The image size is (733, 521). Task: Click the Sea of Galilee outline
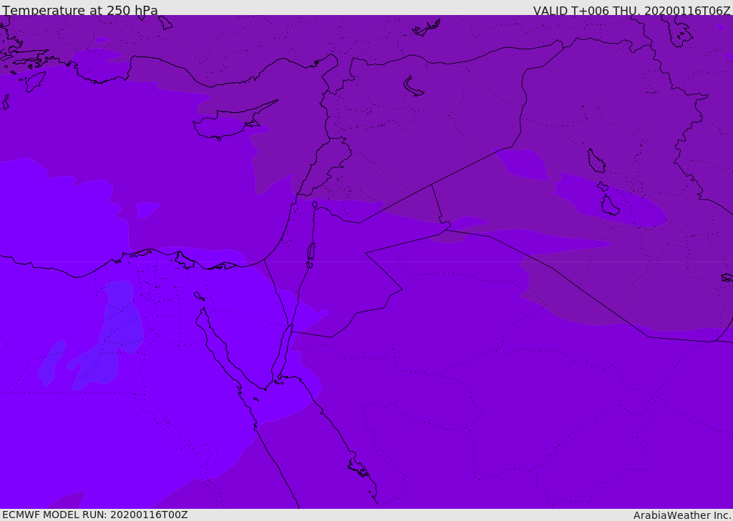tap(314, 205)
